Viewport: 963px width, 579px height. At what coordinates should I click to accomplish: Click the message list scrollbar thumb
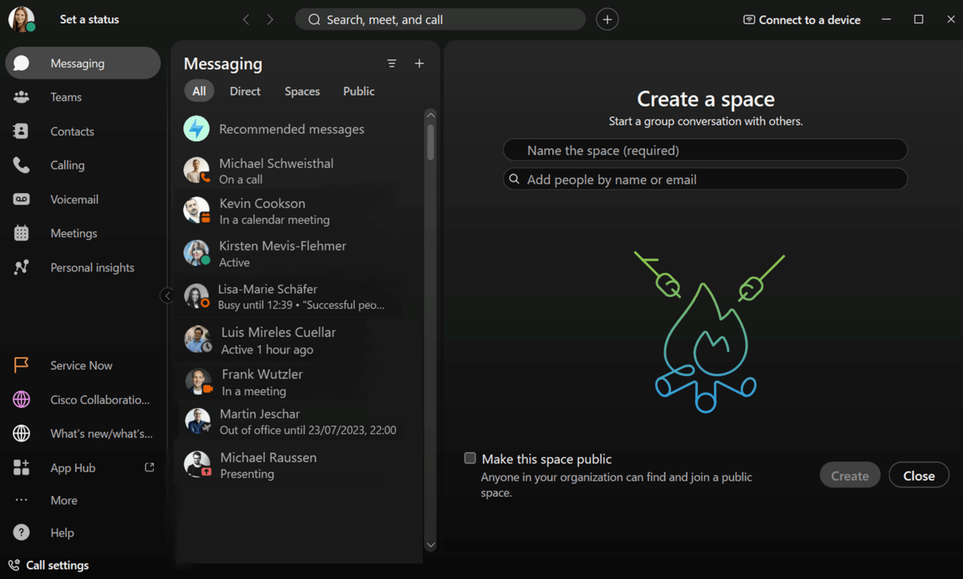click(x=431, y=141)
